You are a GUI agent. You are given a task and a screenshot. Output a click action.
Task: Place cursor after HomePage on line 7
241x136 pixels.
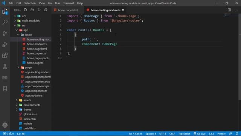click(117, 44)
